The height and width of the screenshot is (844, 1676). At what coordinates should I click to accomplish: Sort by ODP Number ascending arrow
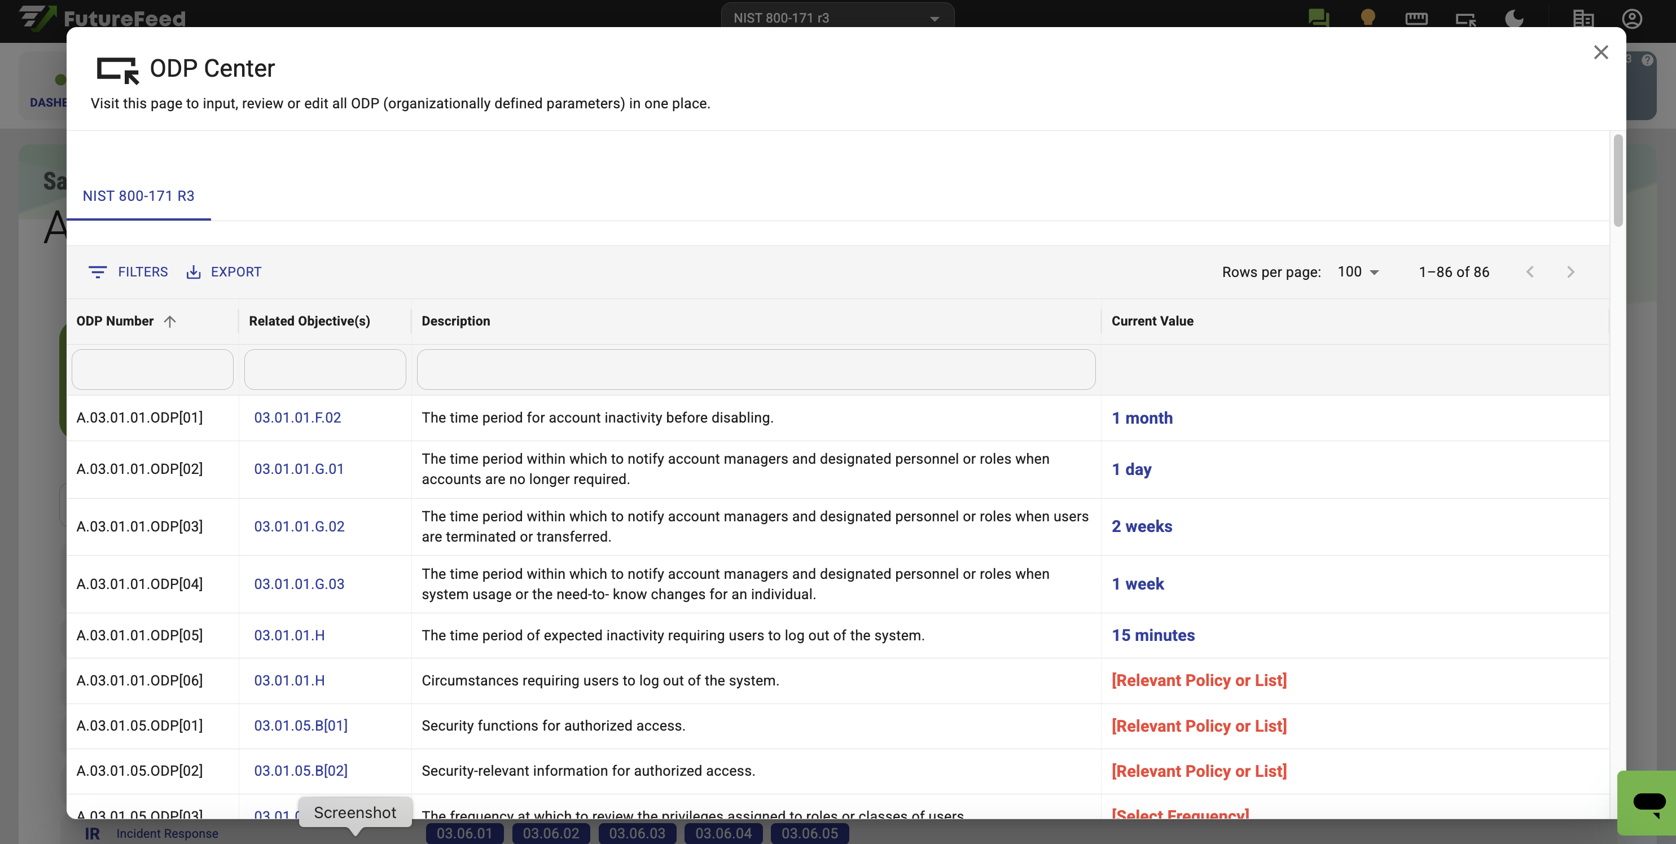[170, 321]
